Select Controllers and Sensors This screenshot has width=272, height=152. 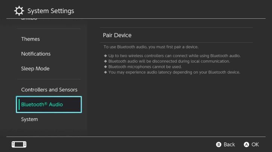(x=49, y=90)
